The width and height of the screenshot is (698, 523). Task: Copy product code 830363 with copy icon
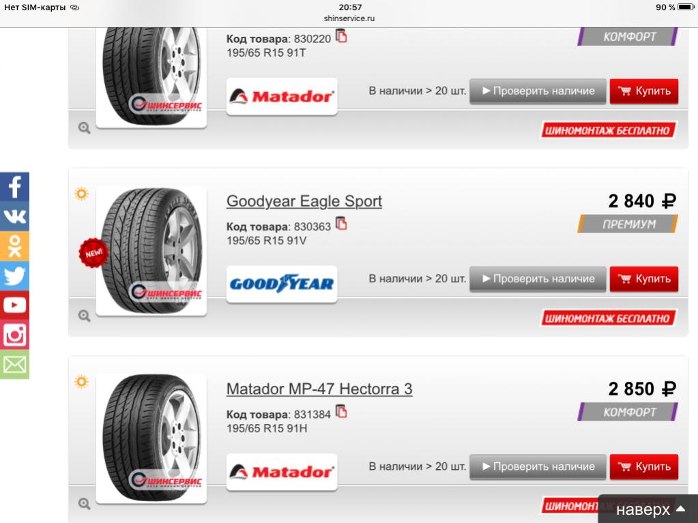click(x=341, y=224)
